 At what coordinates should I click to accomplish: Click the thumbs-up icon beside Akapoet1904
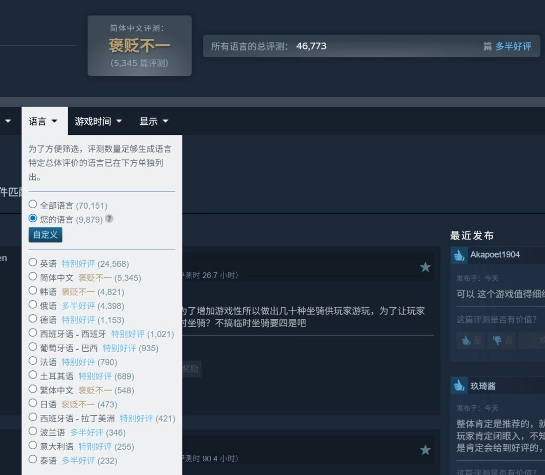click(459, 255)
